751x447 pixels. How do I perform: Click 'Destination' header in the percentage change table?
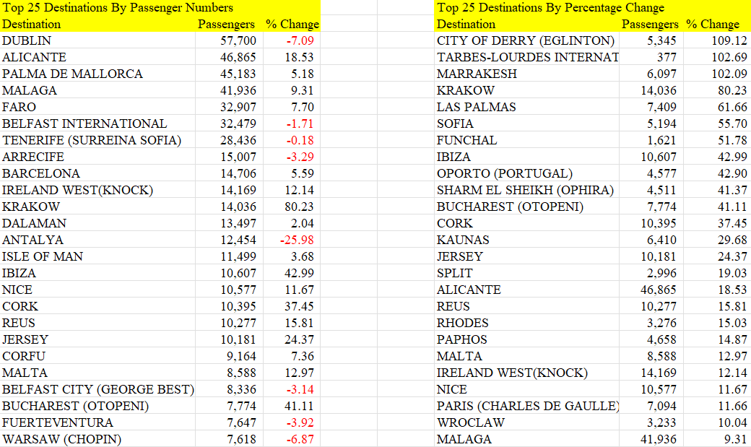pyautogui.click(x=466, y=24)
